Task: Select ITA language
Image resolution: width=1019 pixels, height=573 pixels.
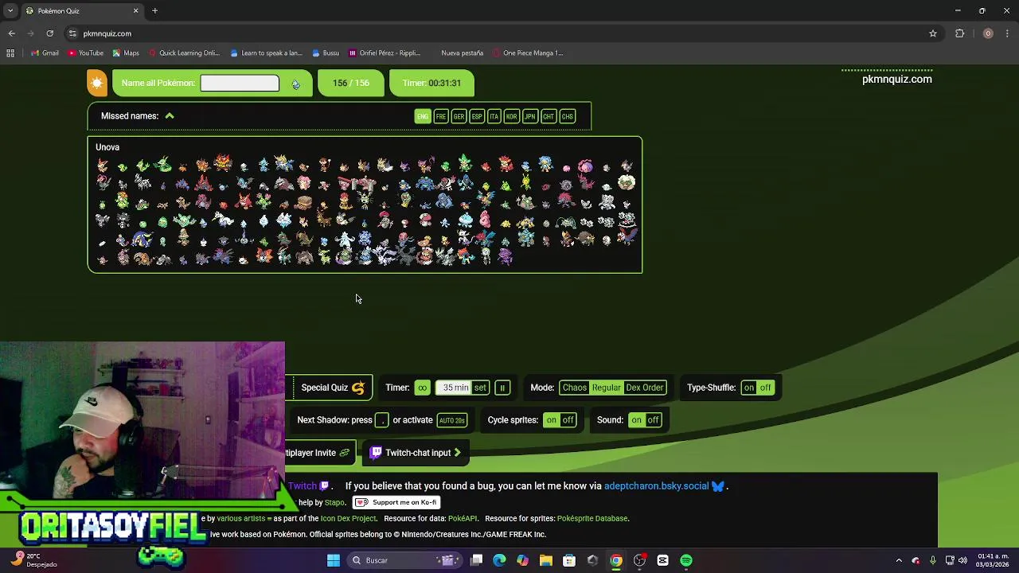Action: (494, 116)
